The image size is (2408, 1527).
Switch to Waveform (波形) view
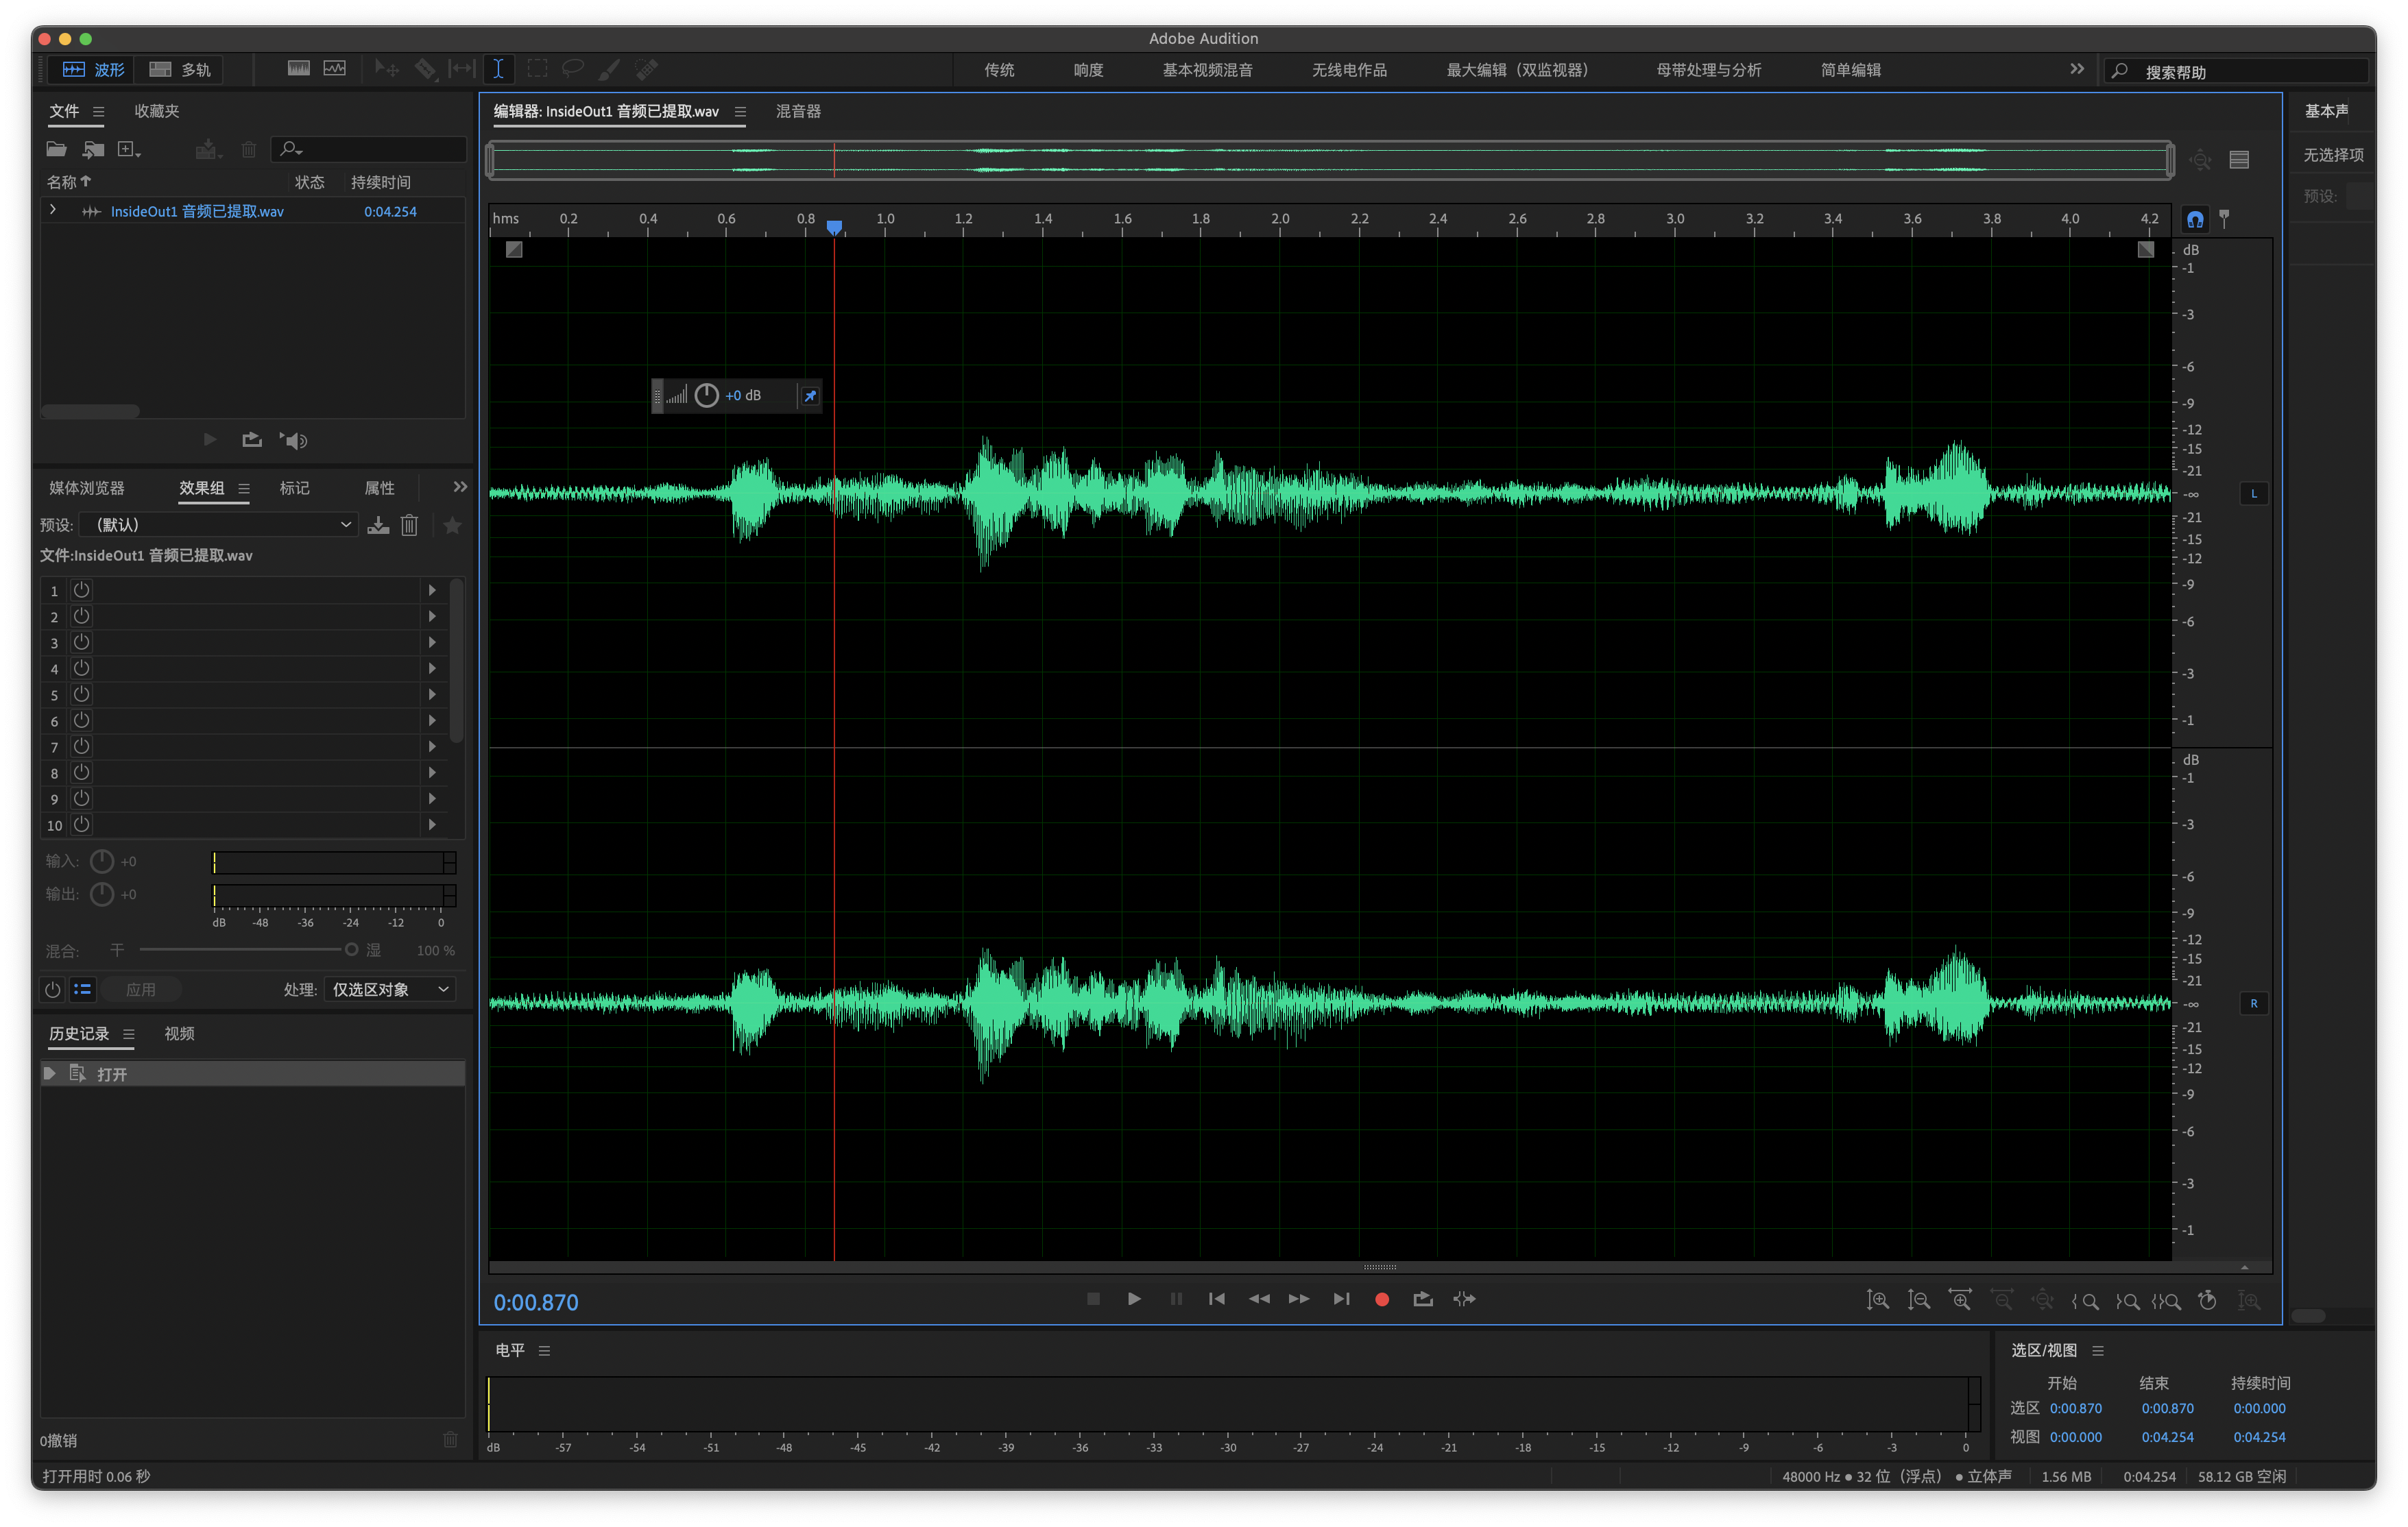click(x=93, y=69)
